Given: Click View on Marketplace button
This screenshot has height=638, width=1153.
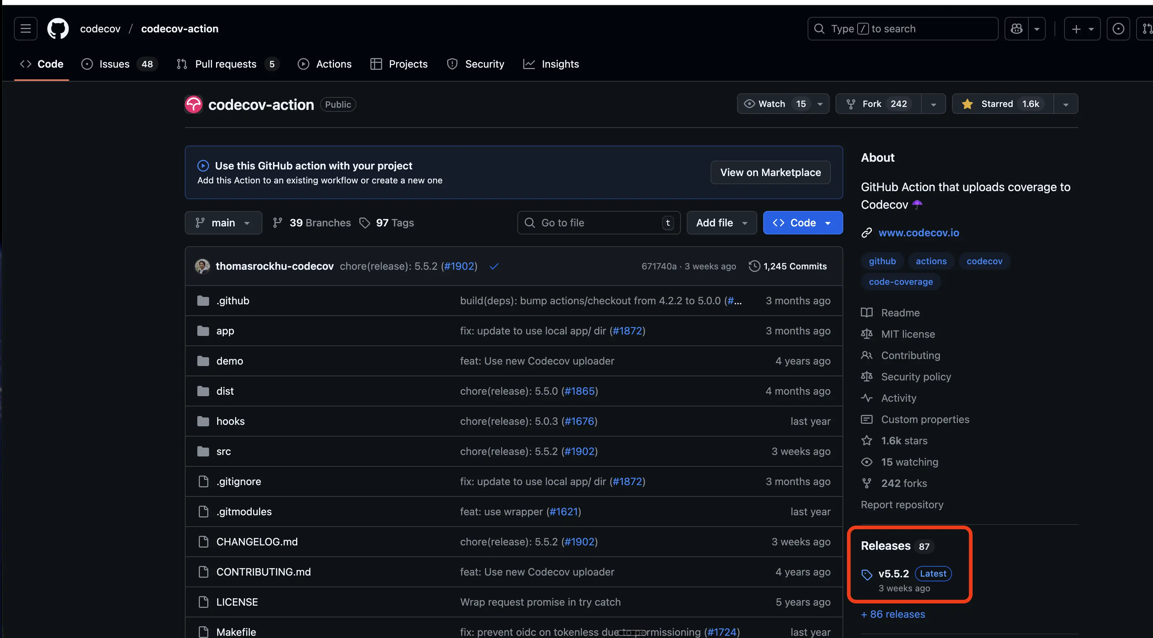Looking at the screenshot, I should point(770,172).
